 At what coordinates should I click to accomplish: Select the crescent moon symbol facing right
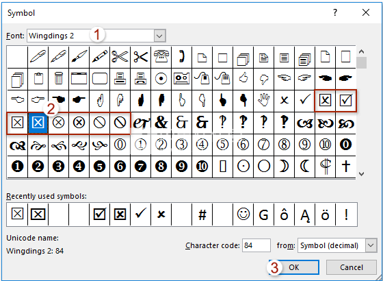tap(285, 167)
